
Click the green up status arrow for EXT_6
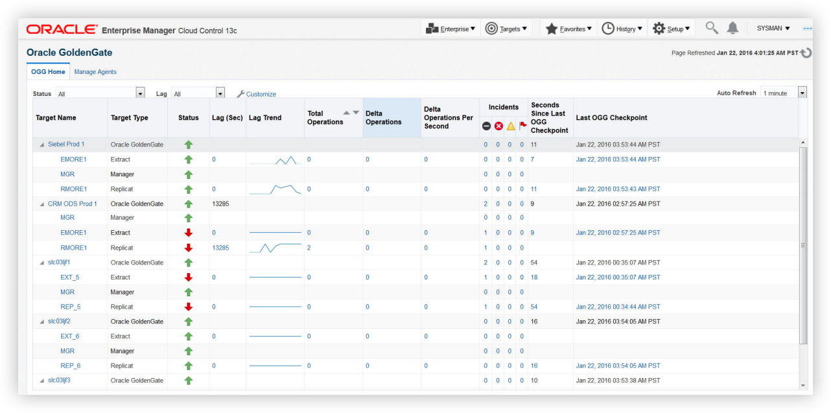(189, 336)
